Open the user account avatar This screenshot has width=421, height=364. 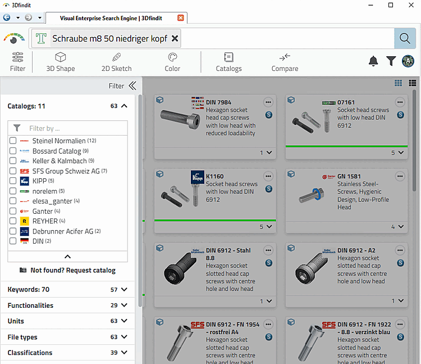click(408, 61)
